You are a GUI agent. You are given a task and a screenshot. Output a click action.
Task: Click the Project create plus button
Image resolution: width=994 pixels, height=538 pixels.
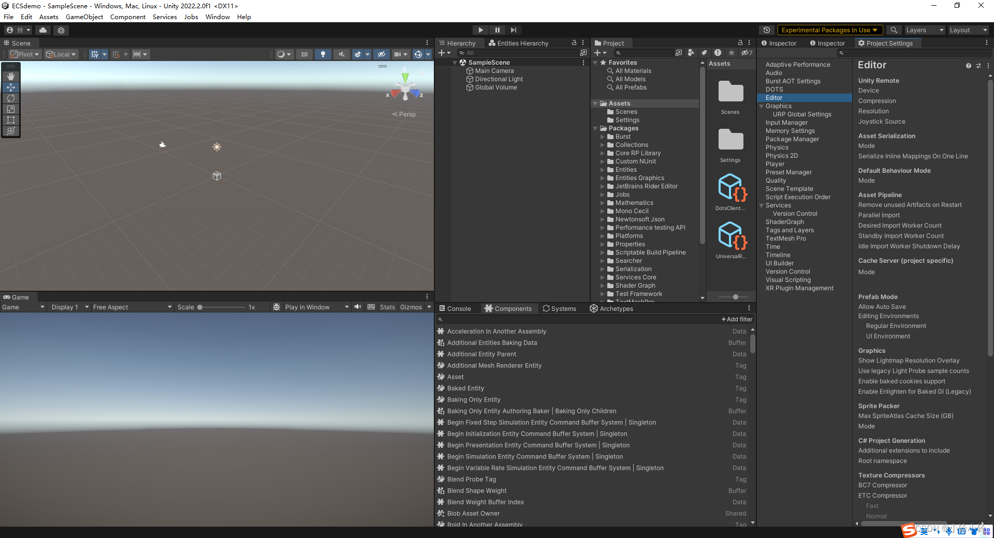pyautogui.click(x=600, y=53)
